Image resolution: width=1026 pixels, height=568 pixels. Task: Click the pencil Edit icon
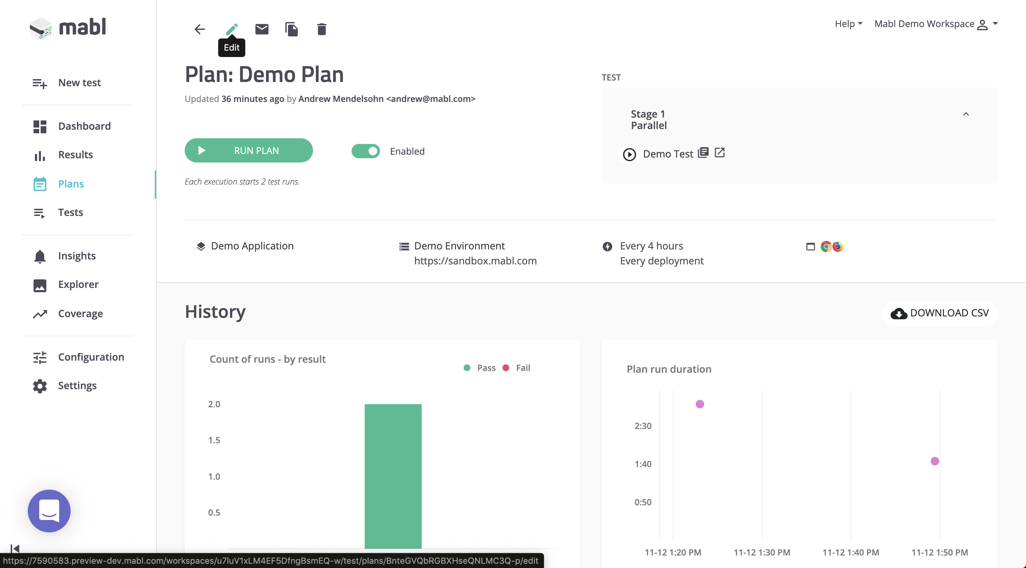[231, 29]
